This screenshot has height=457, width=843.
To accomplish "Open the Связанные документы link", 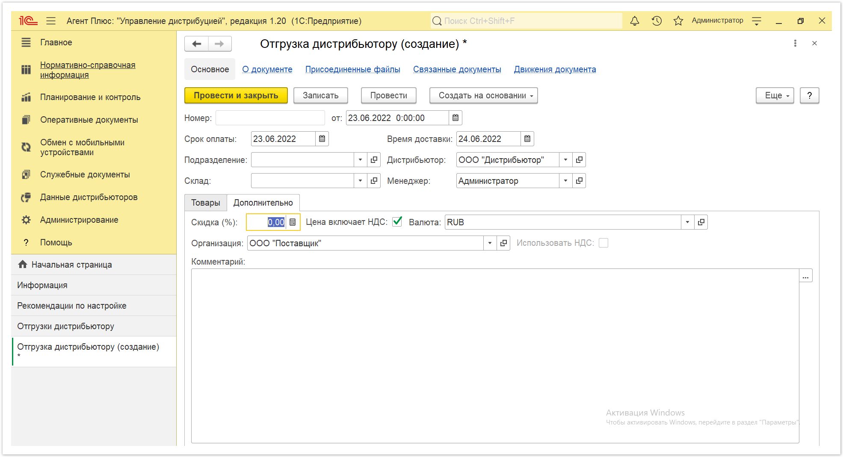I will coord(457,69).
